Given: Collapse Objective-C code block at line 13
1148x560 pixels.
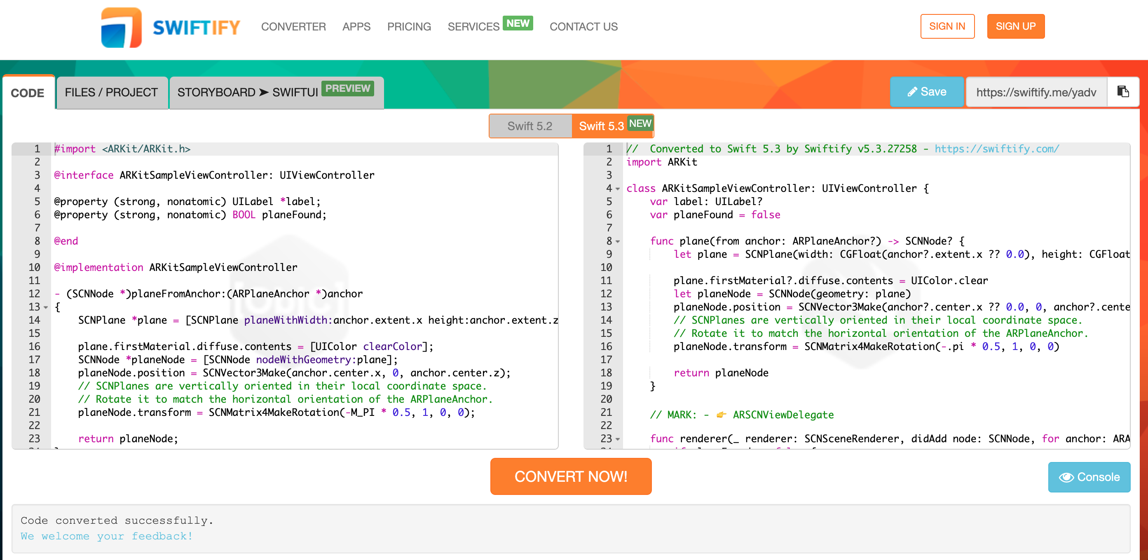Looking at the screenshot, I should [x=45, y=308].
